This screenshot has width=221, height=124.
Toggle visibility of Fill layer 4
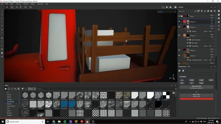[x=179, y=21]
